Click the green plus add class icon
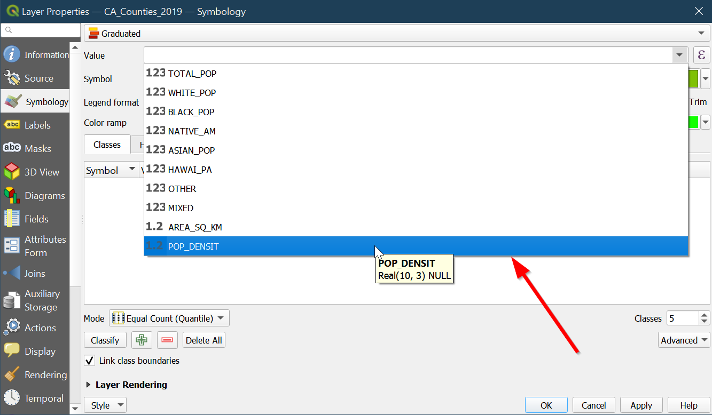The image size is (712, 415). coord(142,340)
